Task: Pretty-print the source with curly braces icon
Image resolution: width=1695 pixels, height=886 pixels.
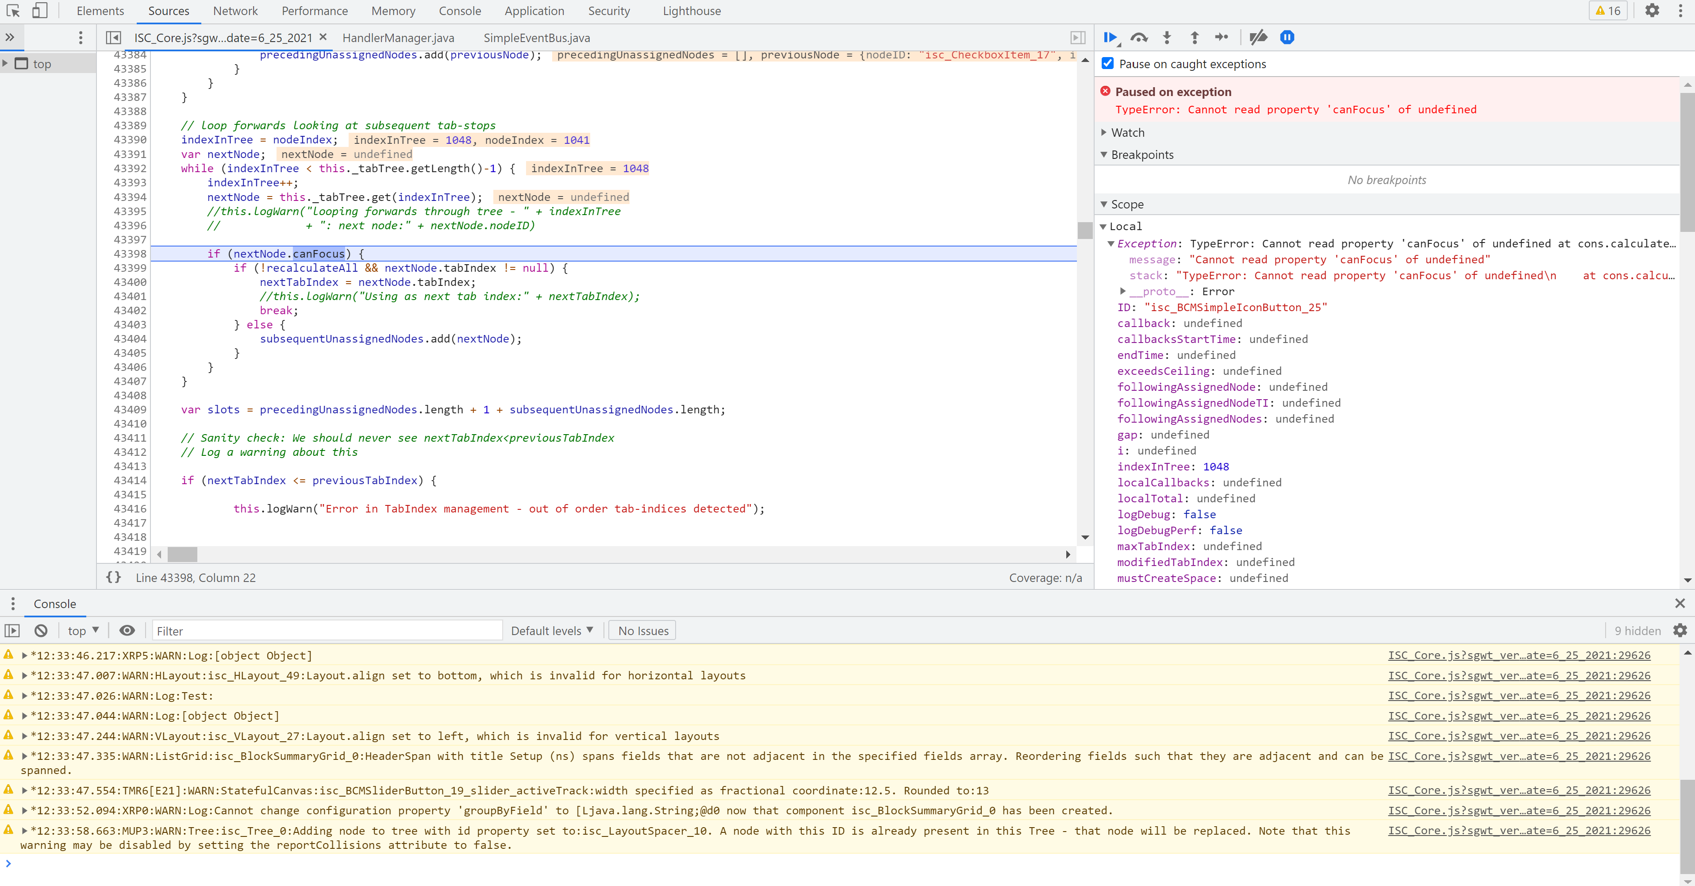Action: click(113, 577)
